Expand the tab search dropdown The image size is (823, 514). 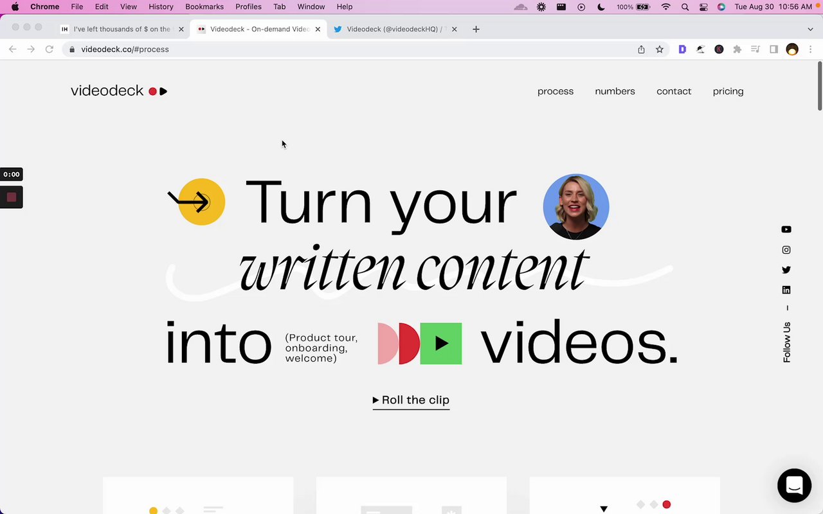(810, 29)
